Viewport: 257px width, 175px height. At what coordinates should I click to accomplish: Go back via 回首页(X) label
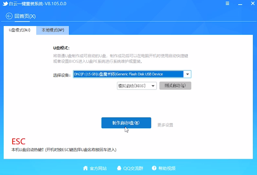[x=25, y=16]
